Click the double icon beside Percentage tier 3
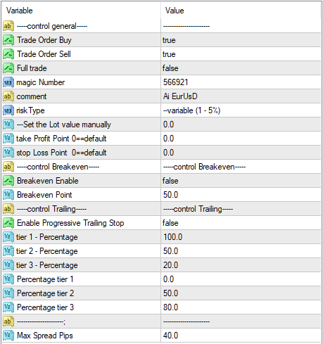 click(8, 307)
